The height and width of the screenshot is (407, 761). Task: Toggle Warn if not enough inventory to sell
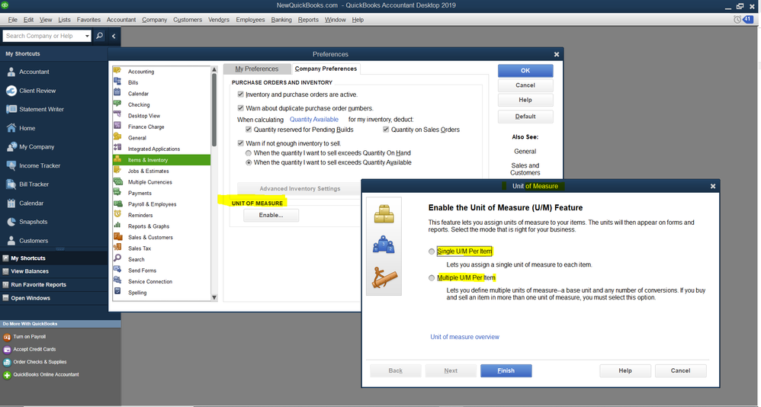tap(240, 143)
